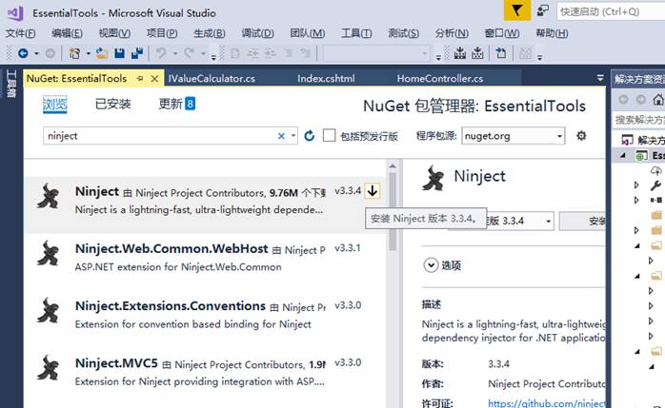Click the ninject search input field

click(161, 136)
